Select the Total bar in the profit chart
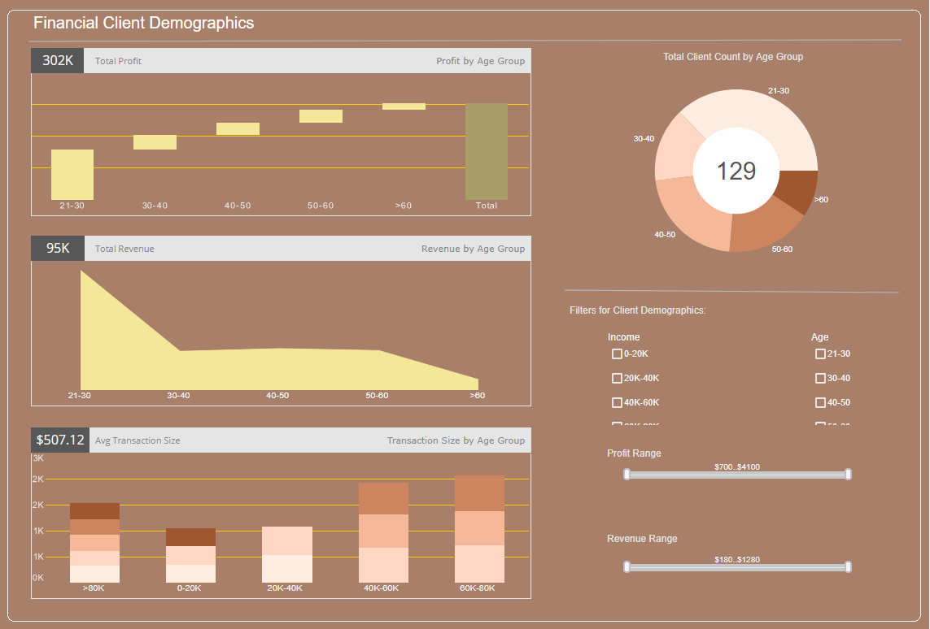The width and height of the screenshot is (930, 629). (486, 150)
